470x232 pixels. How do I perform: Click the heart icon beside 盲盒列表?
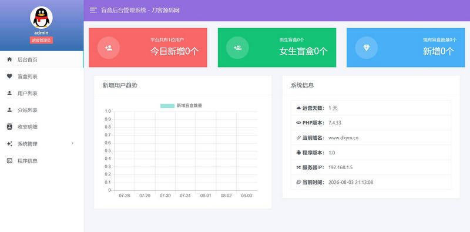9,76
